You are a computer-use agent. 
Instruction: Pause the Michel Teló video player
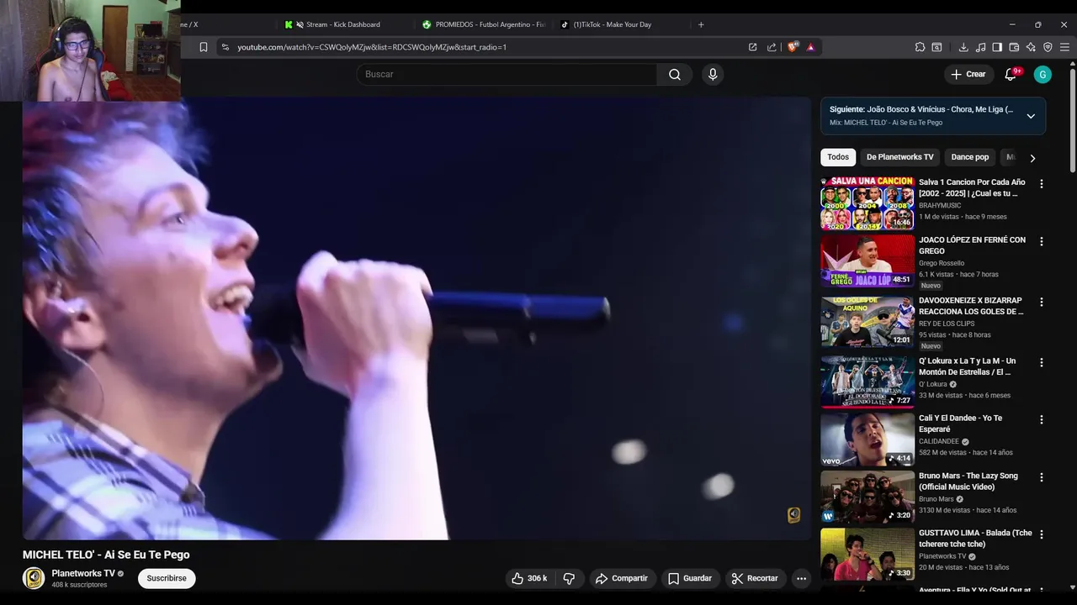pyautogui.click(x=416, y=318)
